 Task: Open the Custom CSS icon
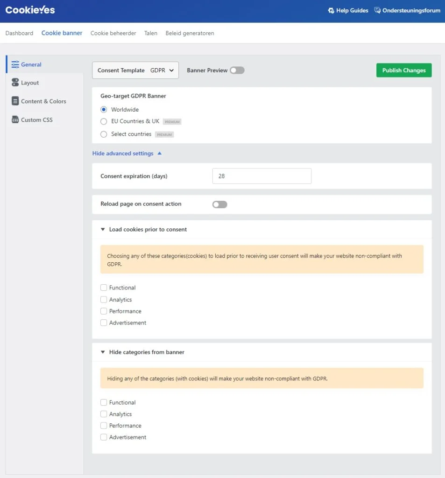15,120
